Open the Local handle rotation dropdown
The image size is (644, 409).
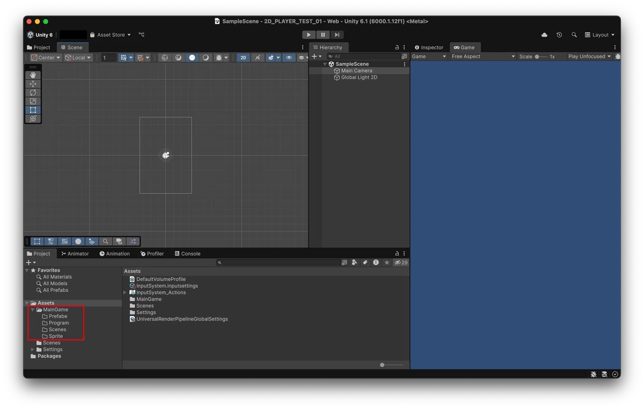78,57
